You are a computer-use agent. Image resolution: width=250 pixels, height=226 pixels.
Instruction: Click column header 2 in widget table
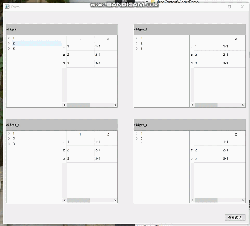pos(105,39)
